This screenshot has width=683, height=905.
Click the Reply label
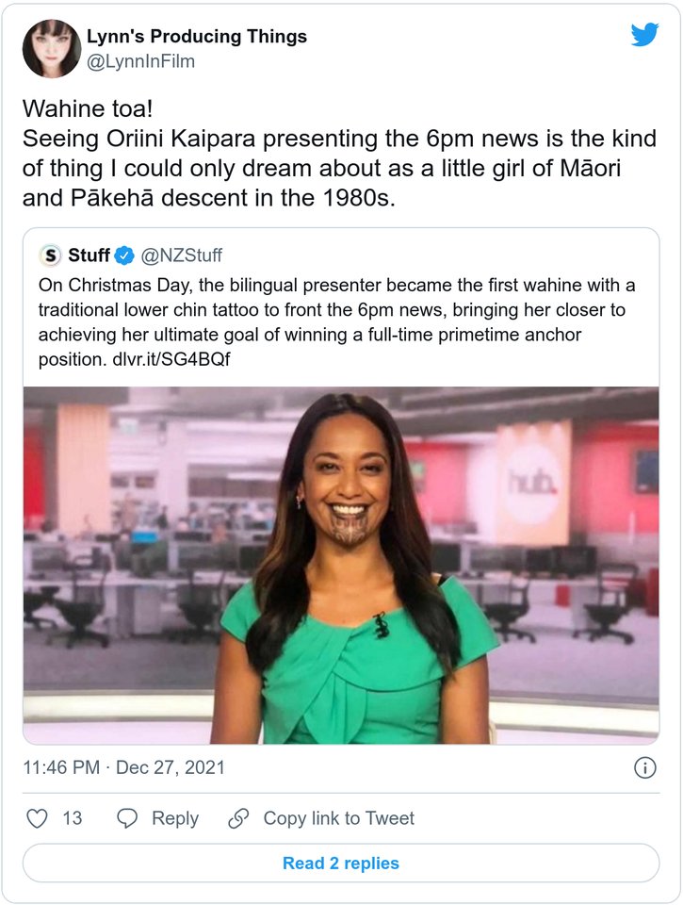[175, 818]
